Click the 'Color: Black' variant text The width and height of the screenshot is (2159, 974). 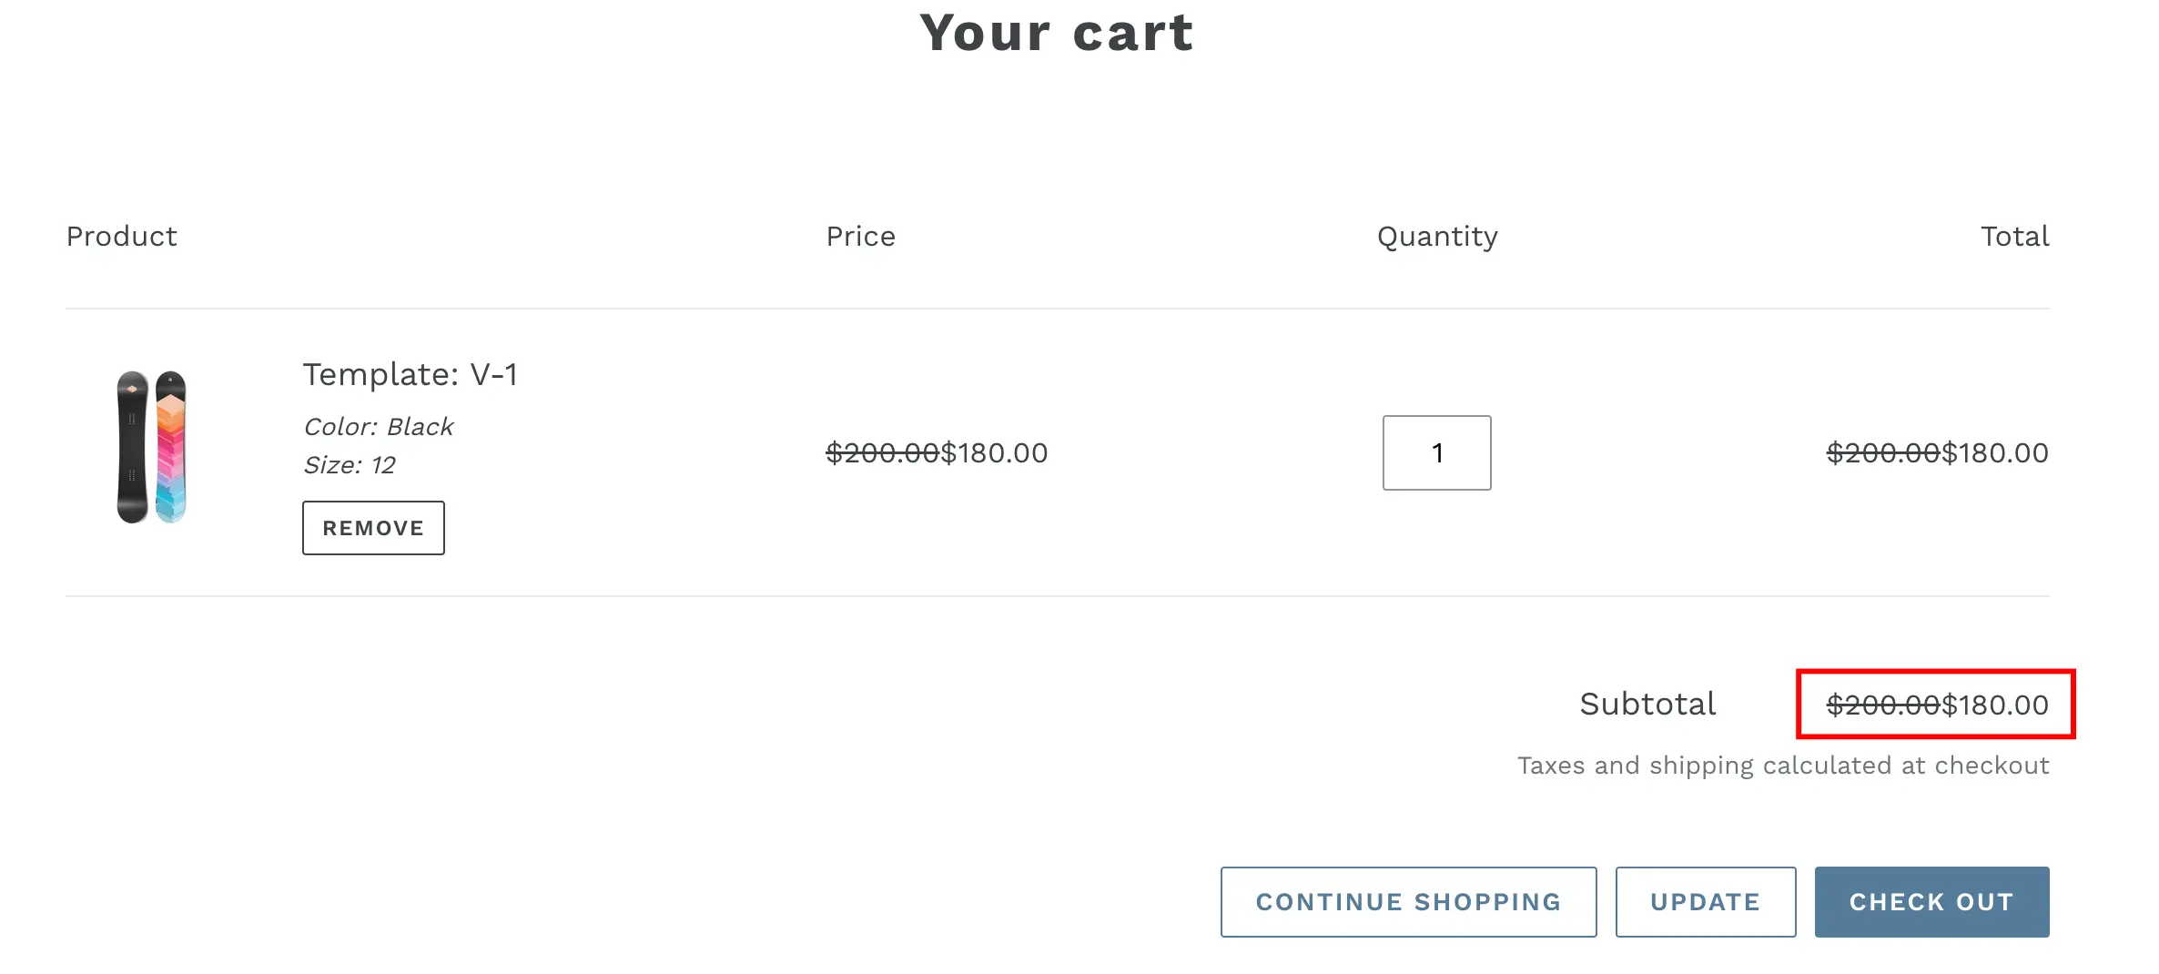pos(378,427)
